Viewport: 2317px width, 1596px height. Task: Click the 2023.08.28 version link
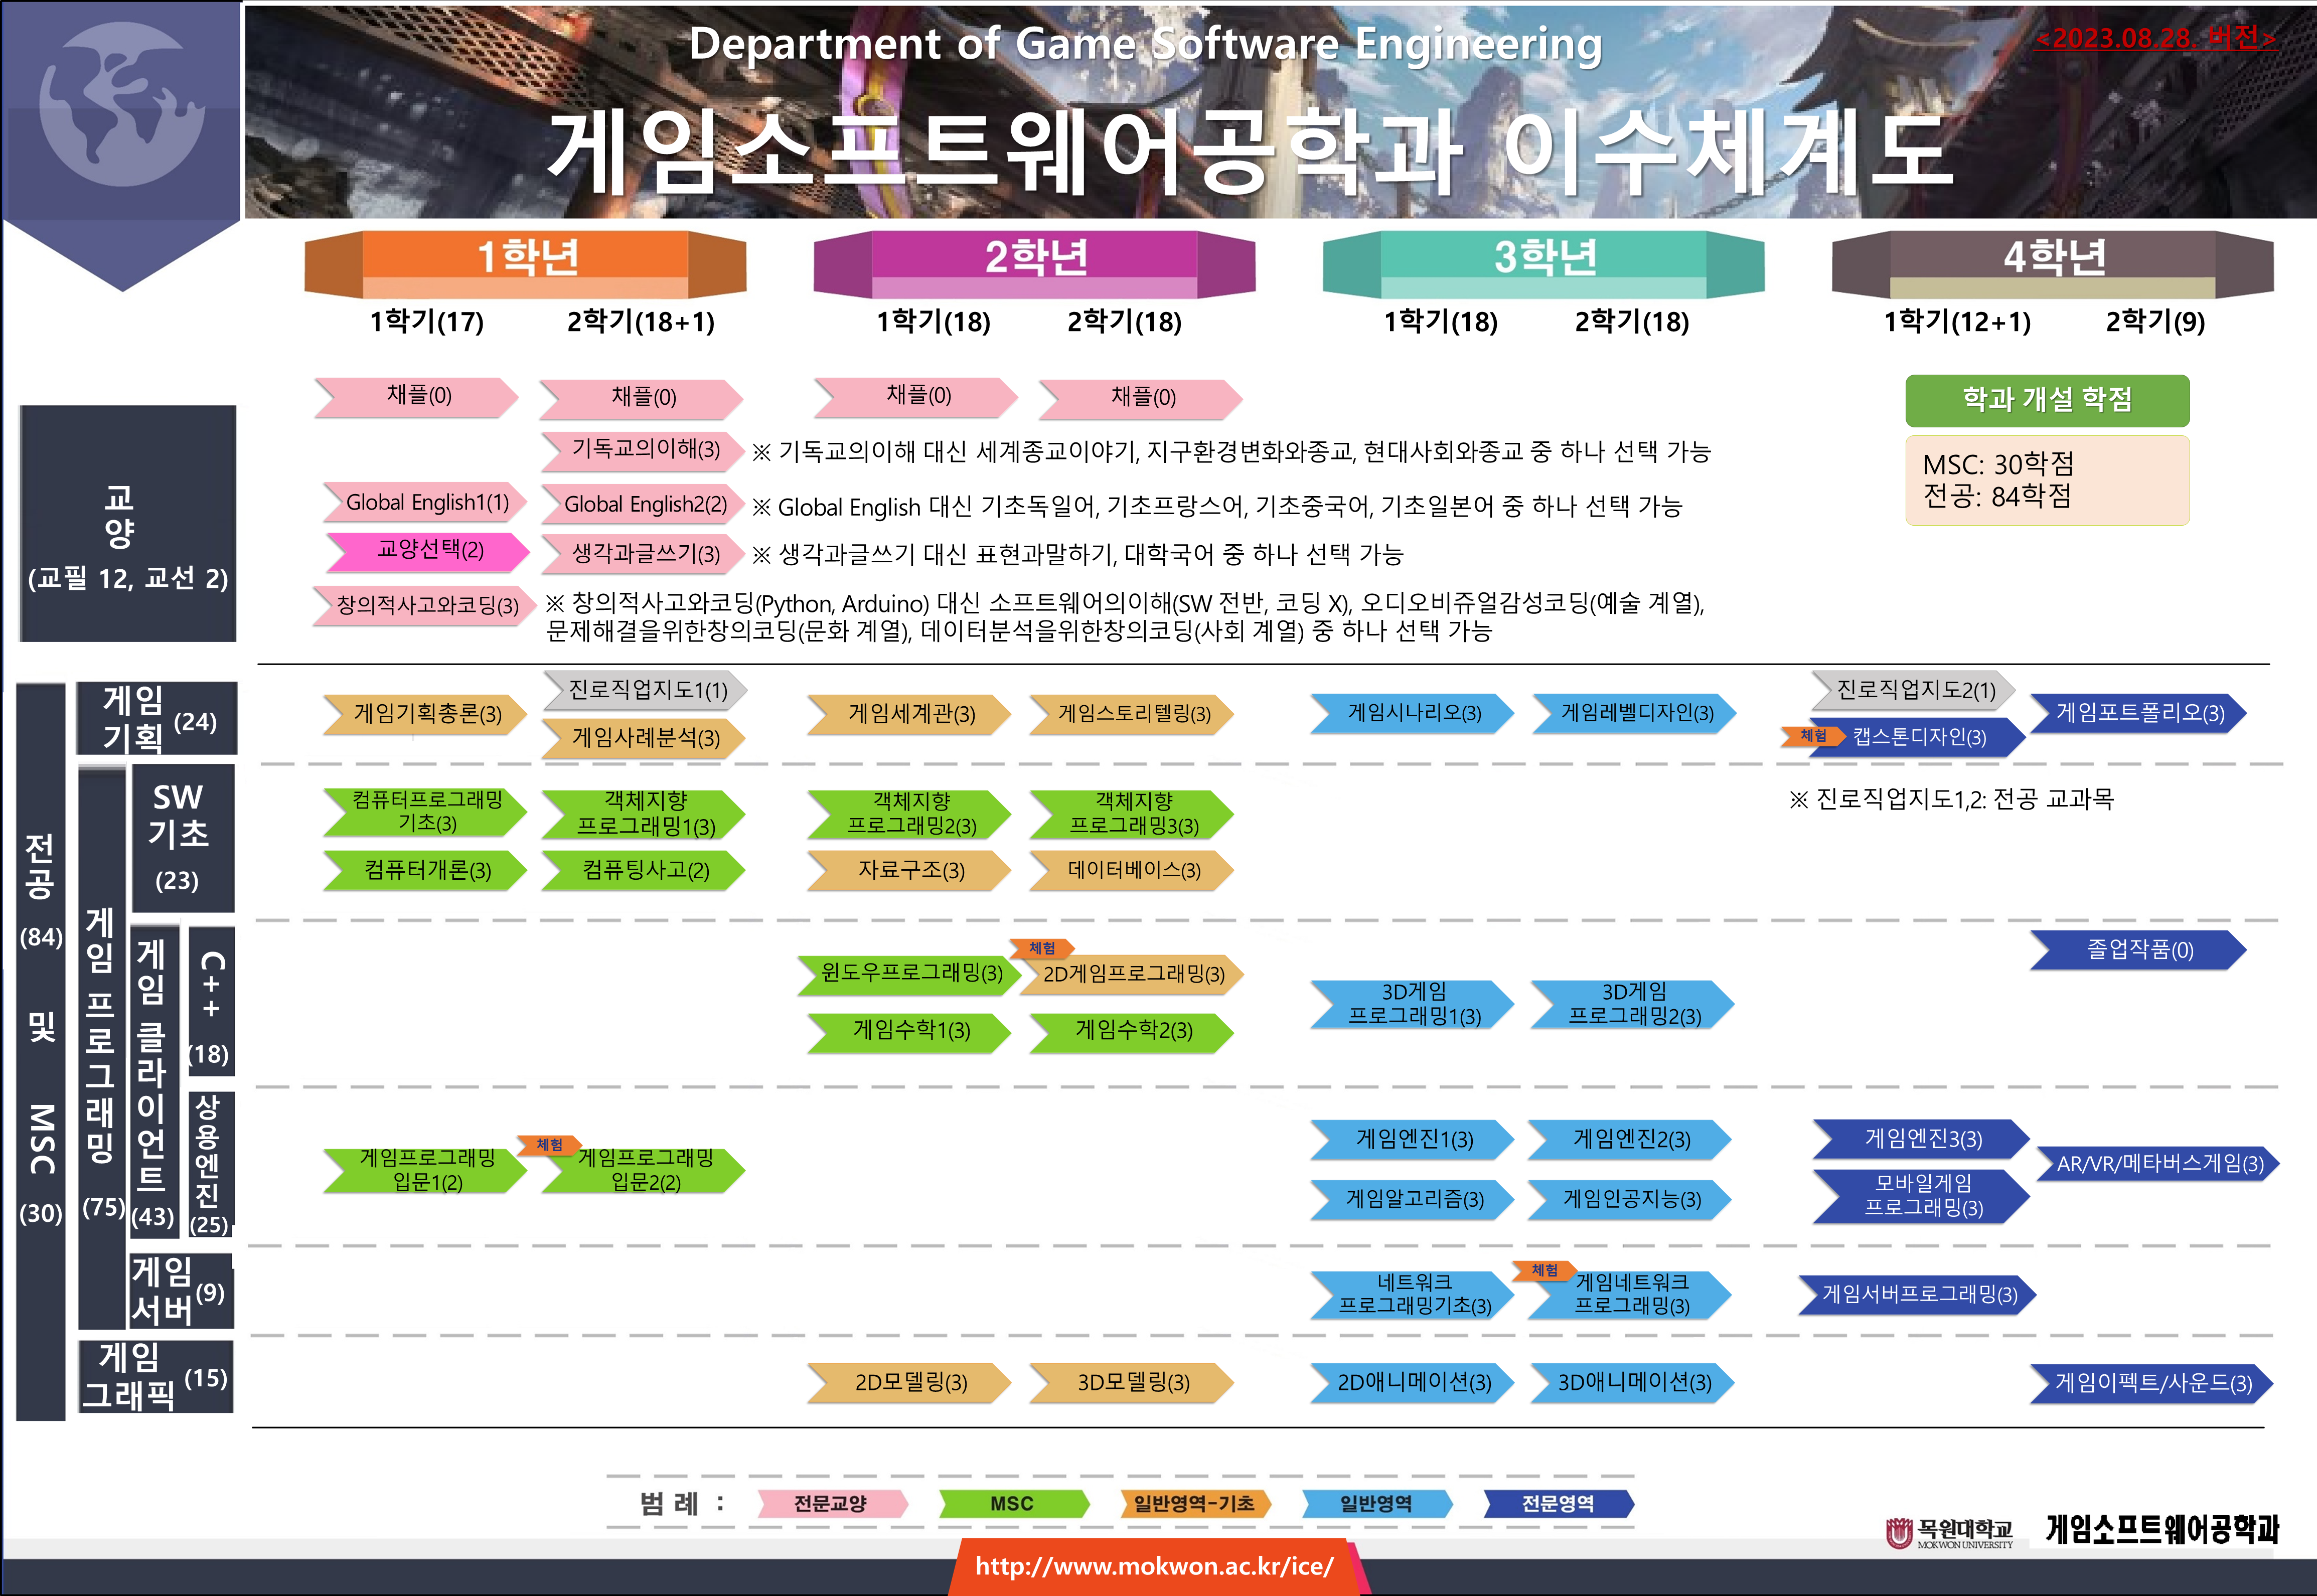tap(2155, 38)
